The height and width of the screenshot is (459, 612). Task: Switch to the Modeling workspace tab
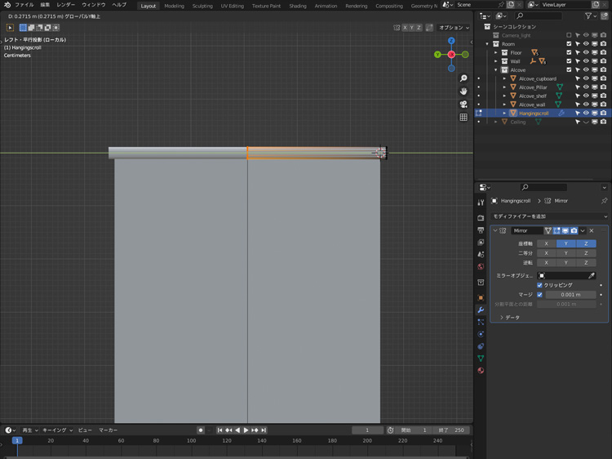[174, 6]
